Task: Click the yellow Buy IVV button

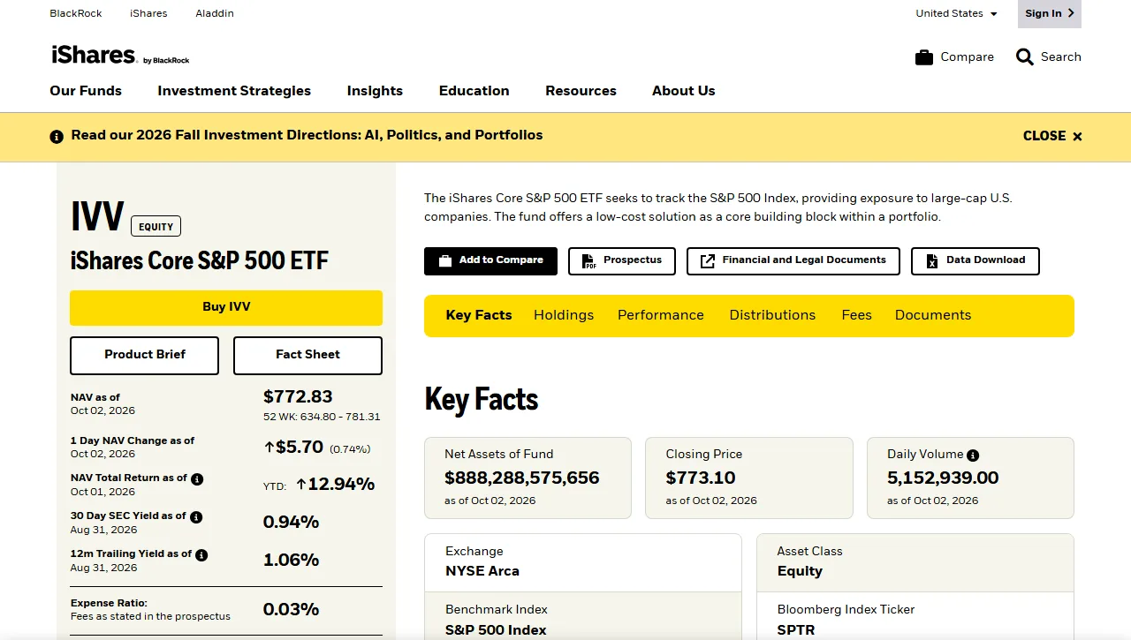Action: click(226, 308)
